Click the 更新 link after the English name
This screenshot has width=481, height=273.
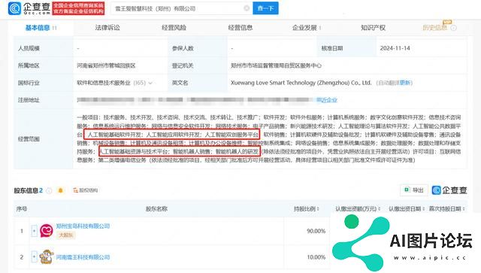click(405, 83)
